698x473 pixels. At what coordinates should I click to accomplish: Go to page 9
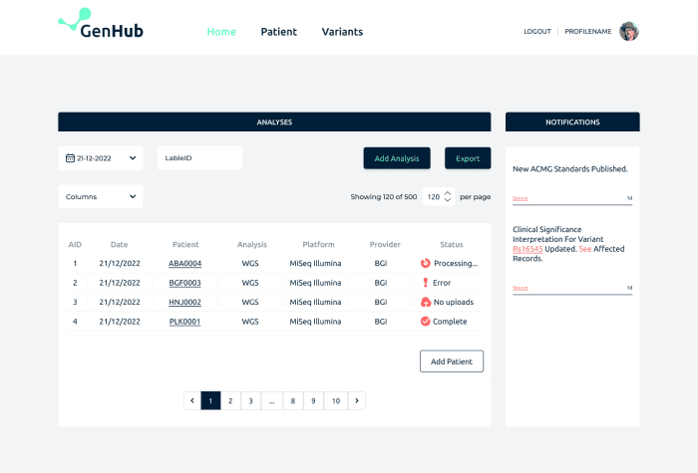pos(313,401)
